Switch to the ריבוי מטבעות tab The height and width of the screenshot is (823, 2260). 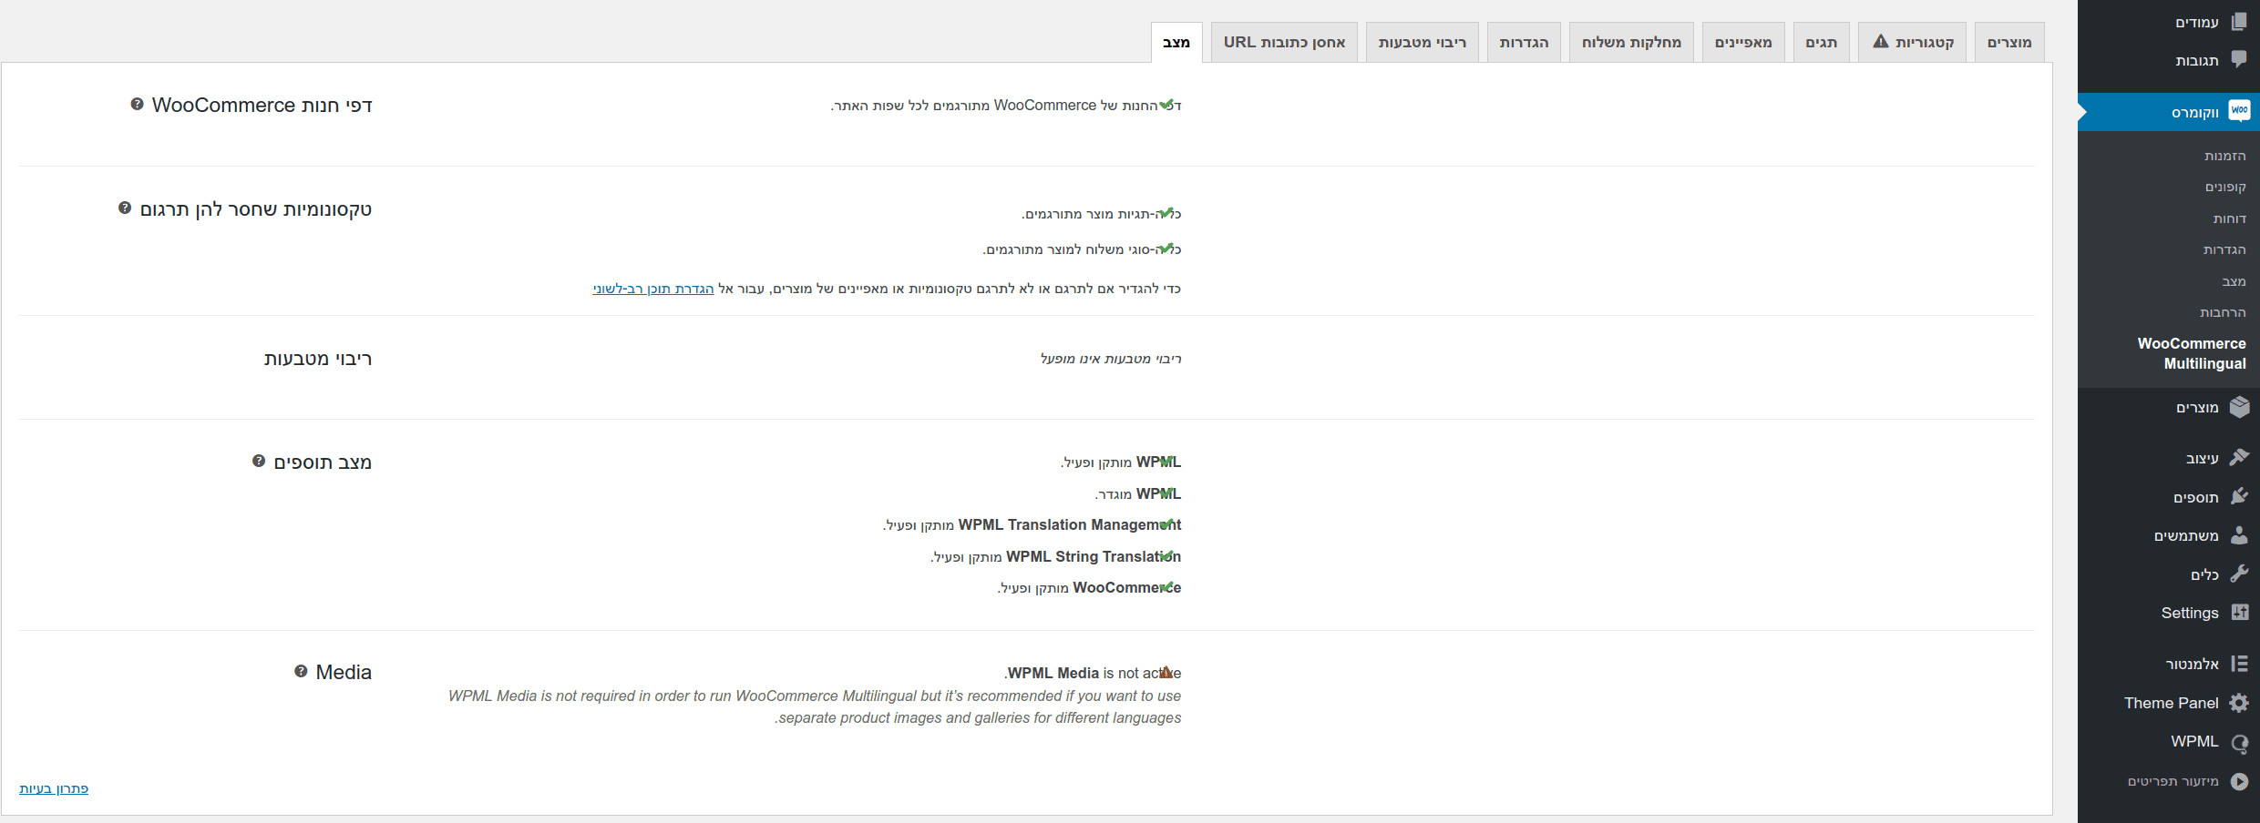pyautogui.click(x=1422, y=43)
